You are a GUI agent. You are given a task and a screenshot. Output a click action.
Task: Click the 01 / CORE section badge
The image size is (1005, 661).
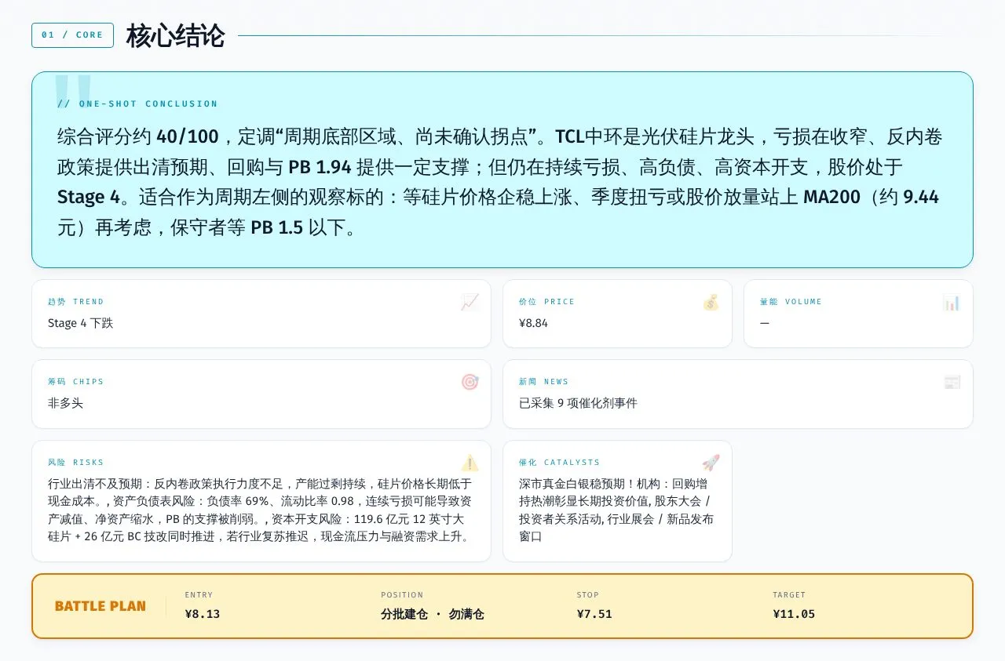72,35
